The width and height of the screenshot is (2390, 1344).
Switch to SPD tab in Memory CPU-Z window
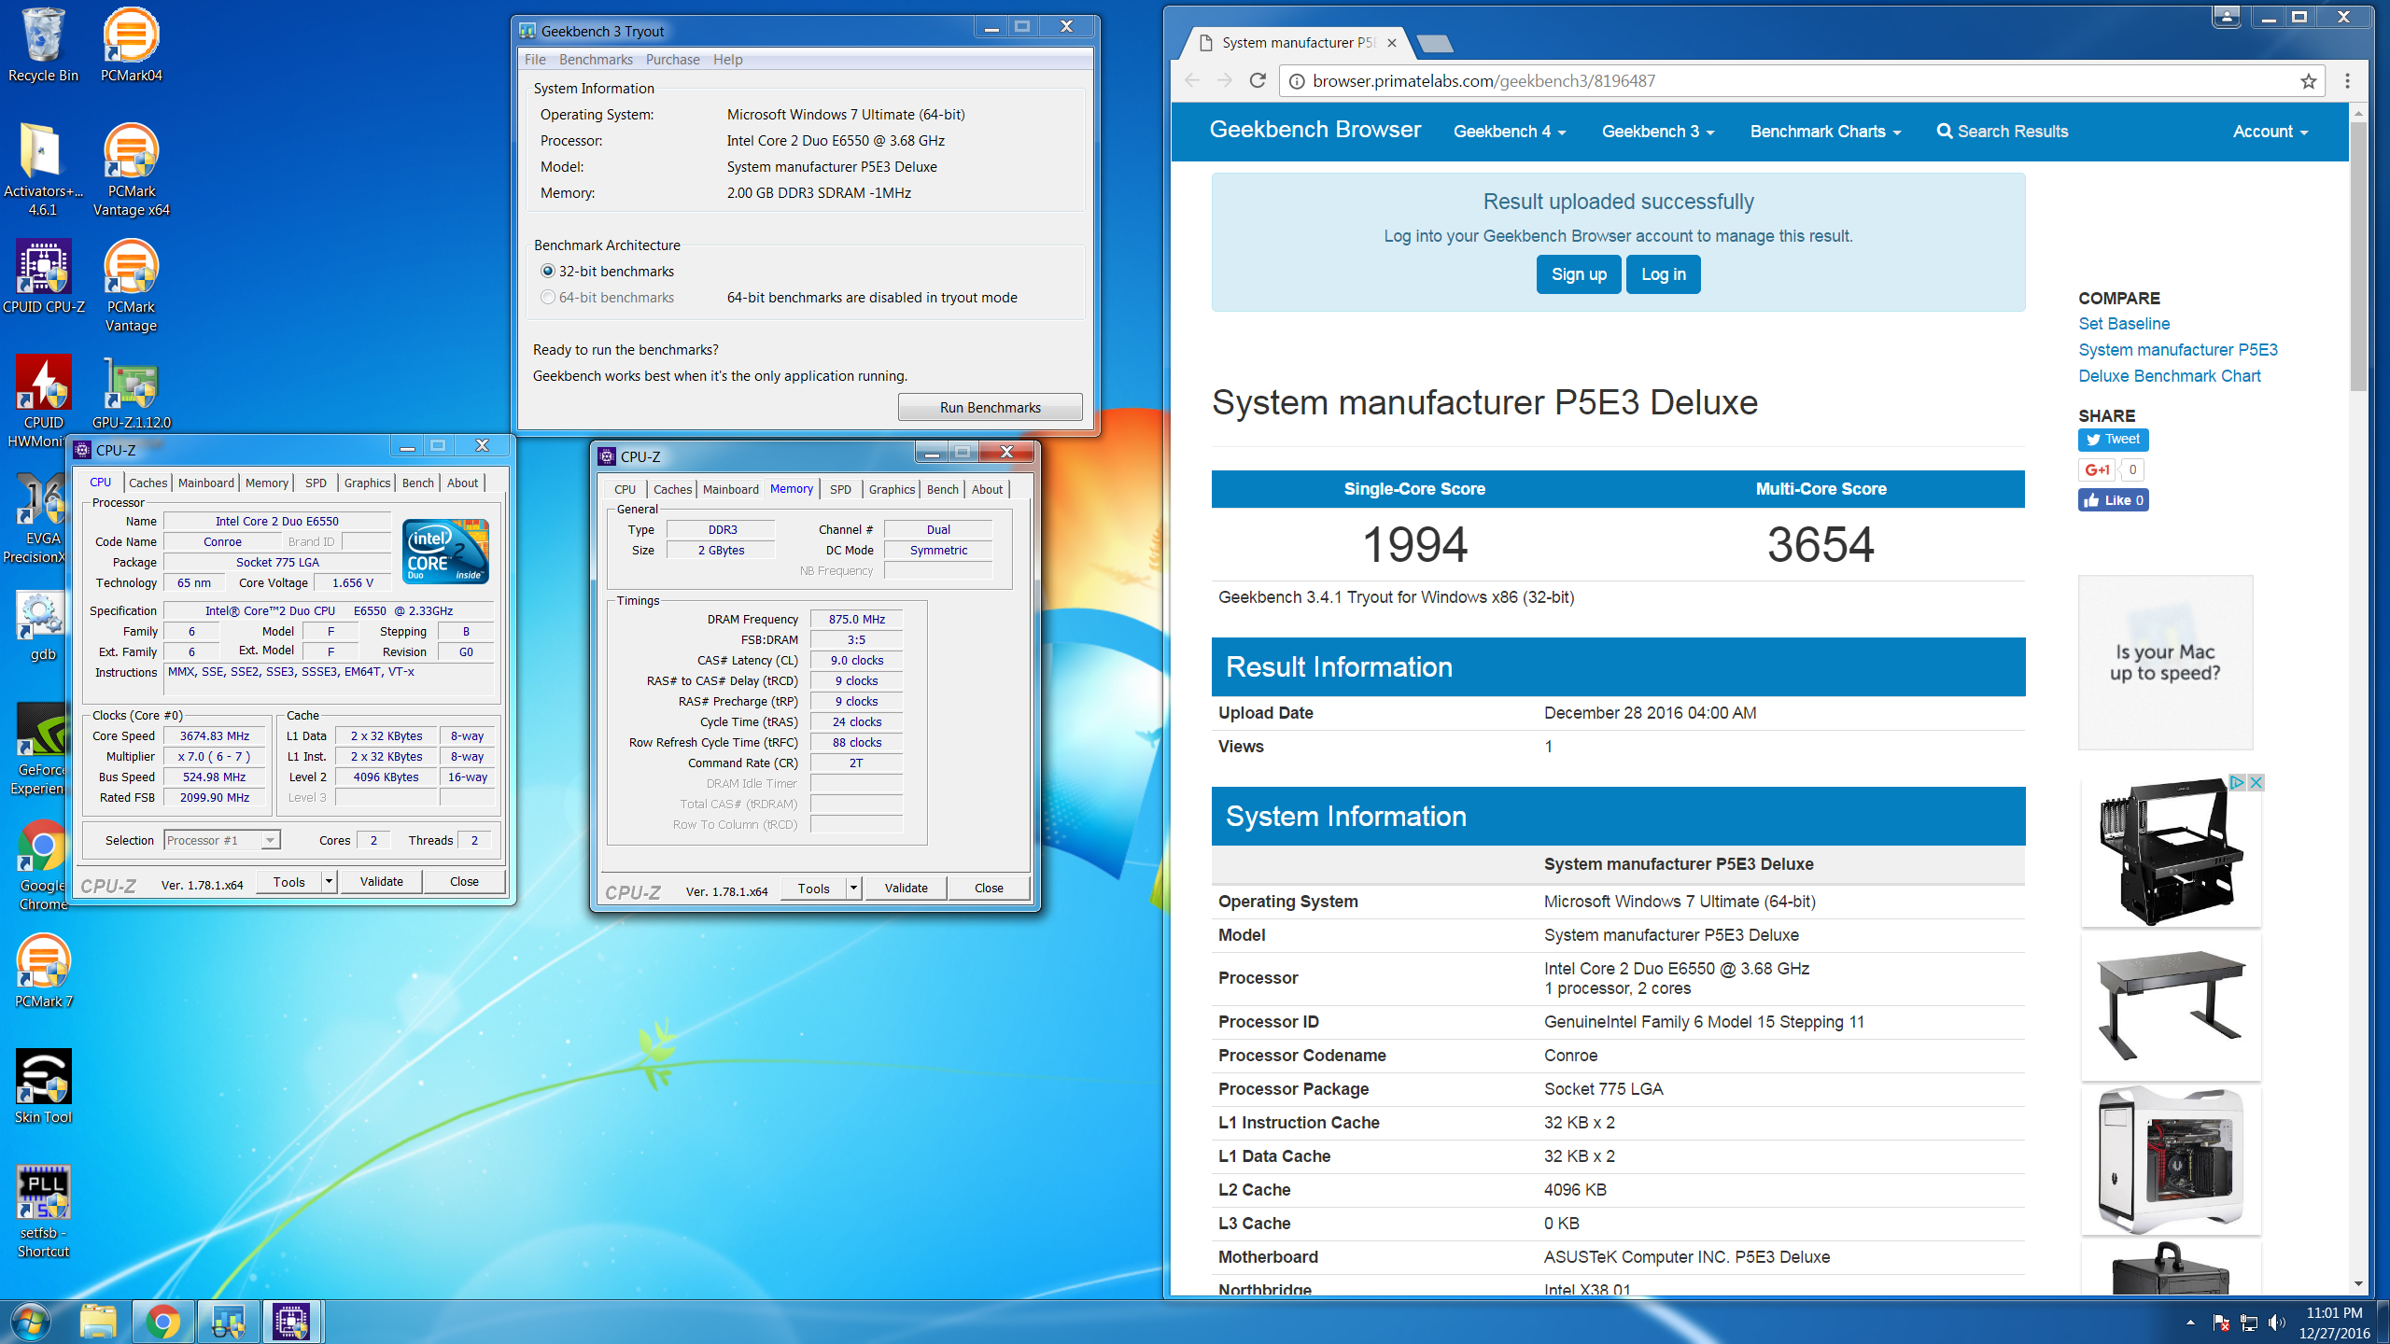840,489
